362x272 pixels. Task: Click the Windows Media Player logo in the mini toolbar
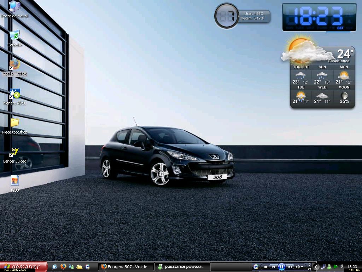click(x=256, y=267)
